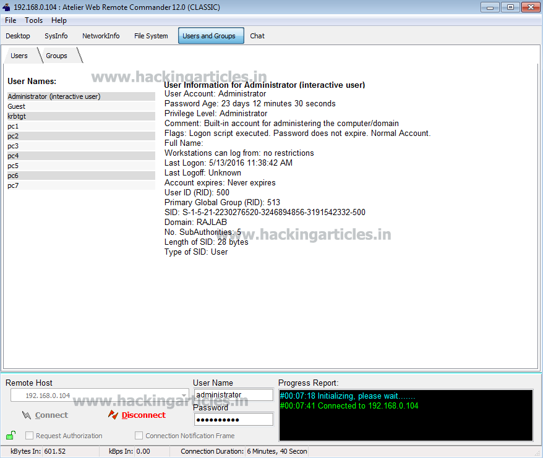The width and height of the screenshot is (543, 458).
Task: Select user pc4
Action: 81,156
